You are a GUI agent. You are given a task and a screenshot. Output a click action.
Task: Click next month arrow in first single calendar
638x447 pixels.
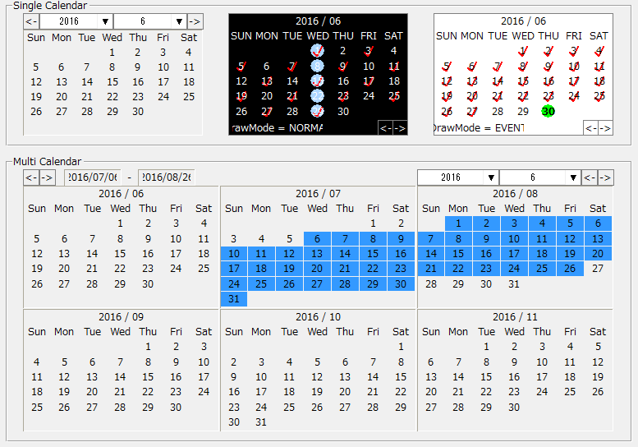(195, 21)
